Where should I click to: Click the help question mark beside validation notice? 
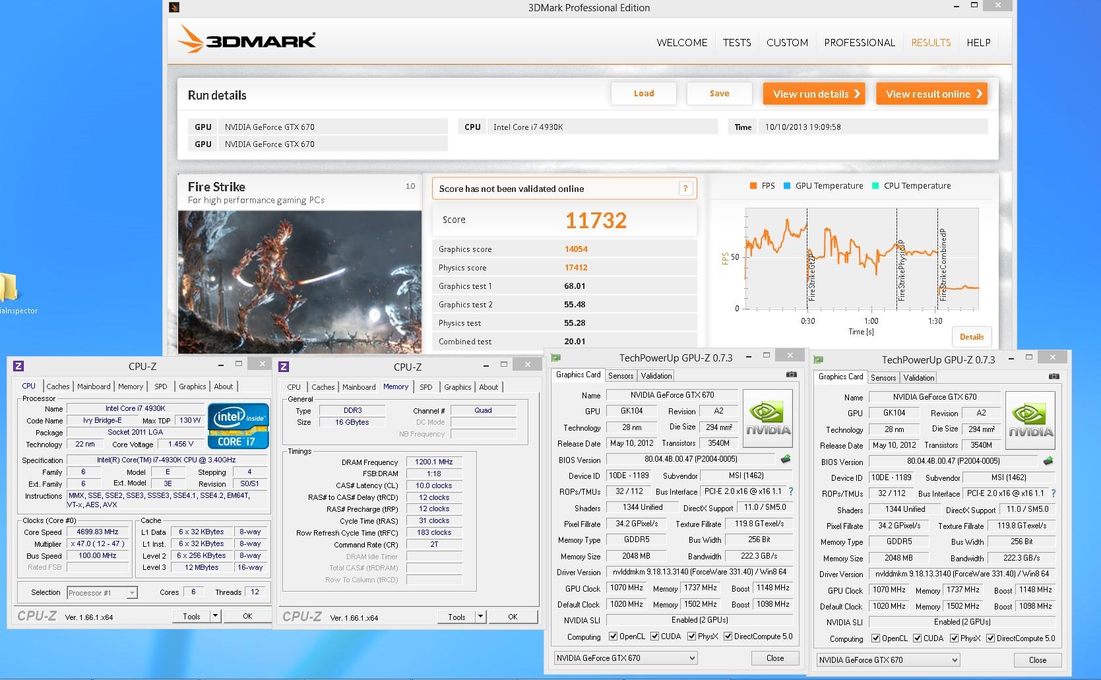coord(685,189)
